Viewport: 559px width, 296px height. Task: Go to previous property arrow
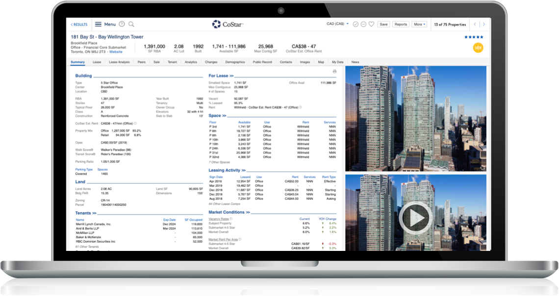point(475,24)
